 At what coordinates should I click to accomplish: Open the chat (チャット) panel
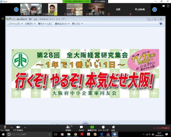tap(81, 128)
